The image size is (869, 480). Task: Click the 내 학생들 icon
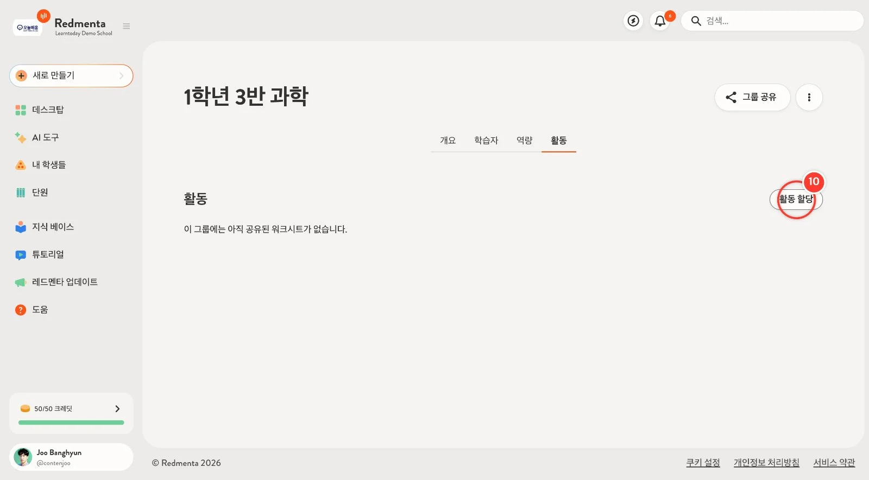click(x=21, y=165)
